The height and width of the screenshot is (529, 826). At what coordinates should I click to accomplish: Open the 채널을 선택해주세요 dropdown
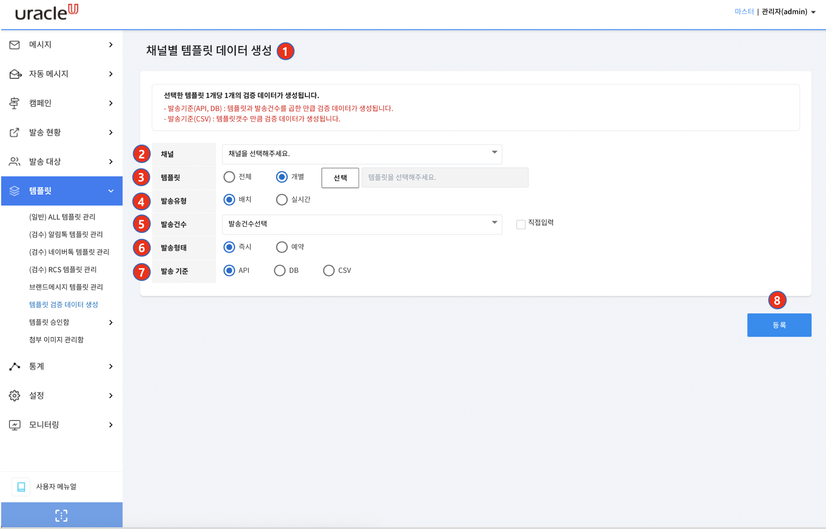(362, 154)
